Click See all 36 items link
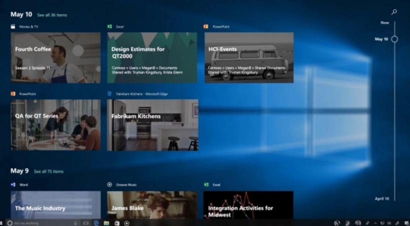The width and height of the screenshot is (410, 226). pyautogui.click(x=52, y=15)
